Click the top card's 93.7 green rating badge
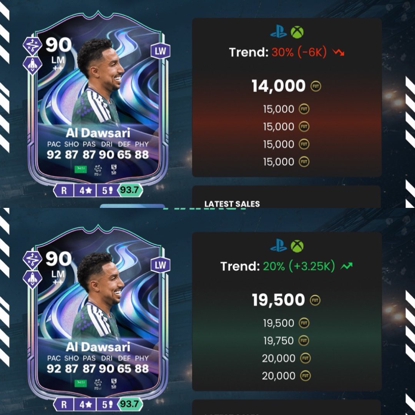 (130, 190)
